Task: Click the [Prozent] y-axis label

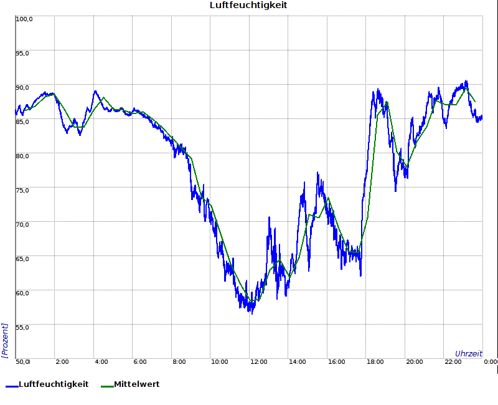Action: [5, 340]
